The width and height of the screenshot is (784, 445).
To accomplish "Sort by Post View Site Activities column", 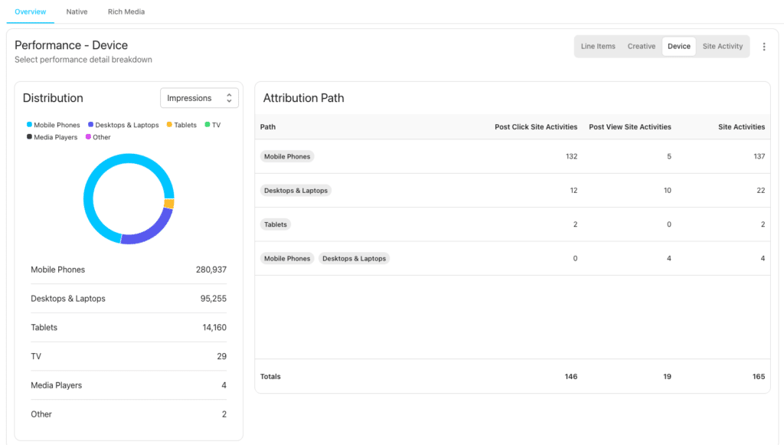I will click(x=629, y=127).
